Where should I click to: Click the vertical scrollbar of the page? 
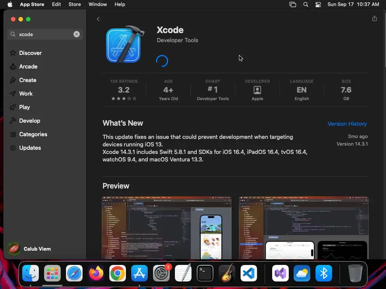(384, 39)
